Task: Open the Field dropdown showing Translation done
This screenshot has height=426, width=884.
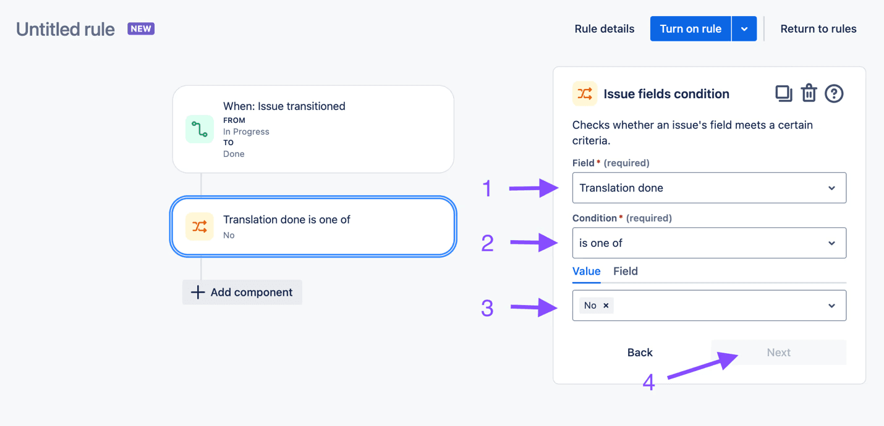Action: tap(708, 187)
